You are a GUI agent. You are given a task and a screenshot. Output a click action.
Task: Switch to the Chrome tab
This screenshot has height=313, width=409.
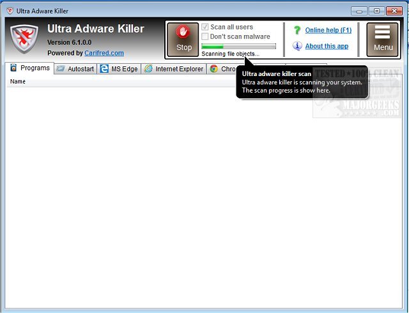(x=222, y=69)
